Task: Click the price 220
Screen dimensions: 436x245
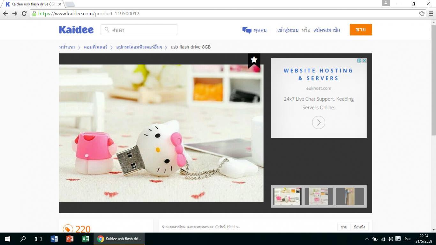Action: coord(83,229)
